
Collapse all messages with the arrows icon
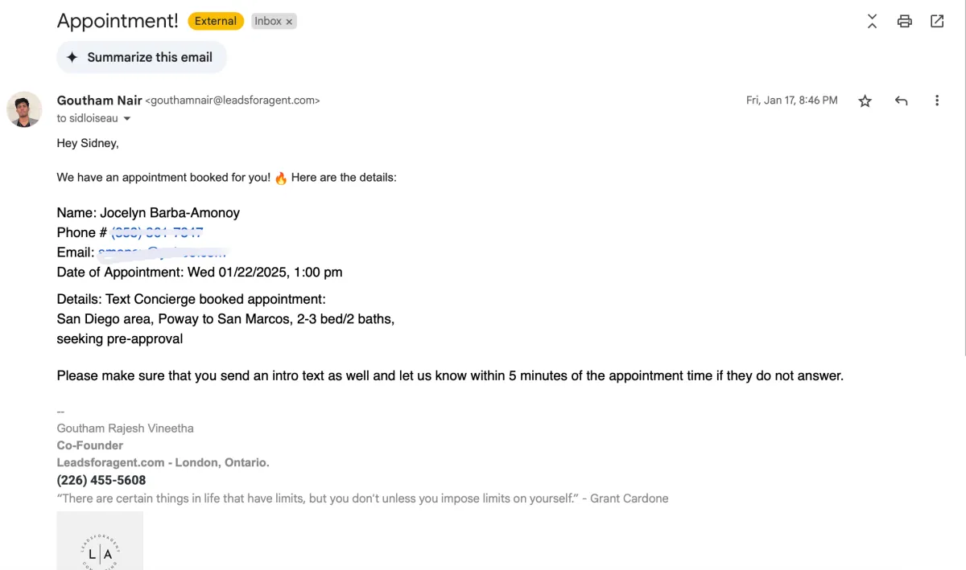click(872, 22)
